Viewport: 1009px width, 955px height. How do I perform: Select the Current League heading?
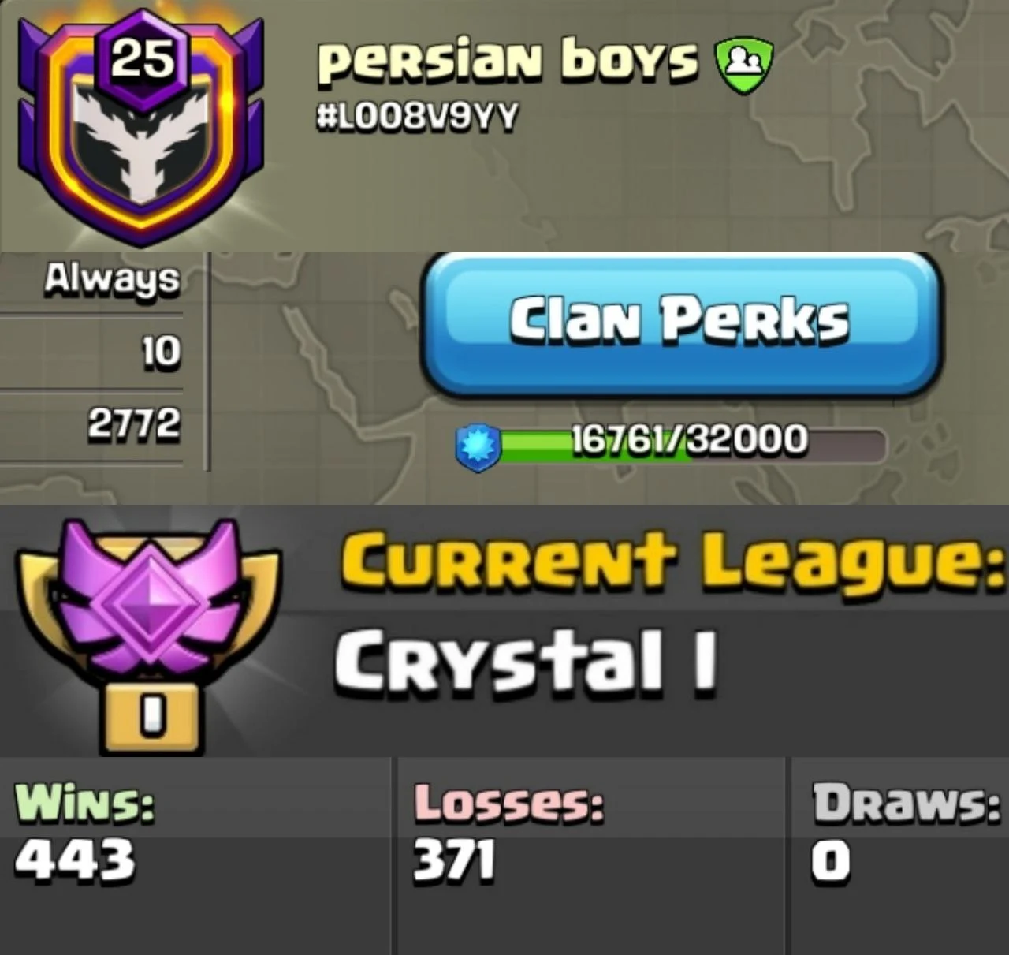coord(673,561)
